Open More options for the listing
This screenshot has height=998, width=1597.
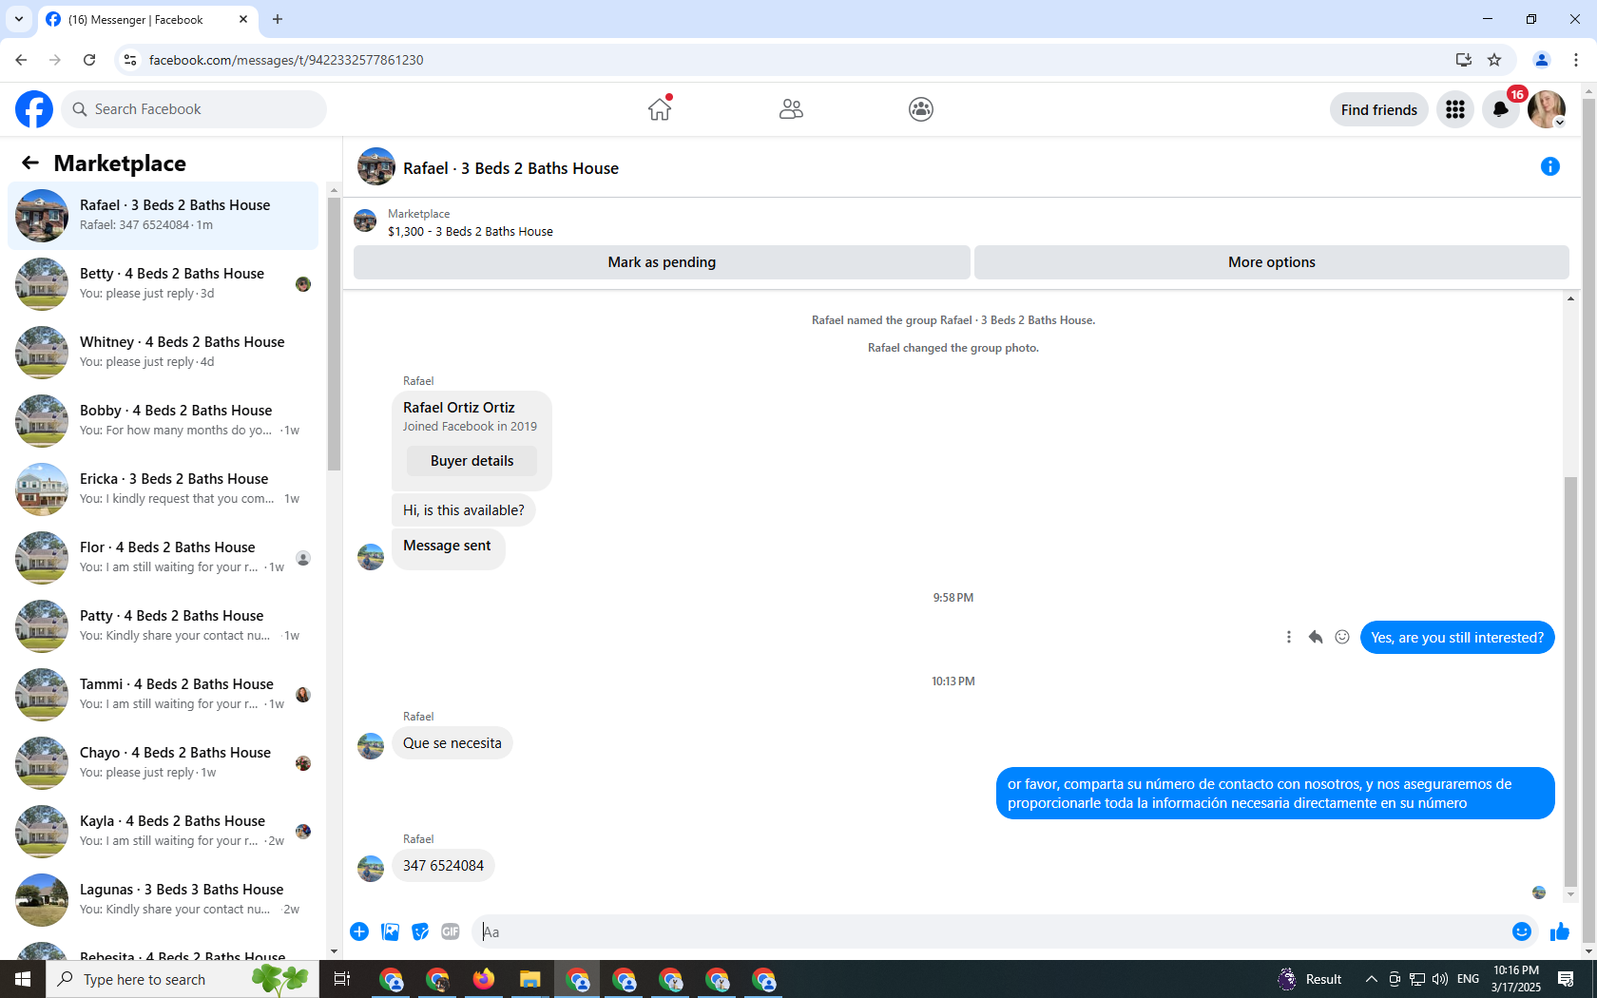(1272, 262)
